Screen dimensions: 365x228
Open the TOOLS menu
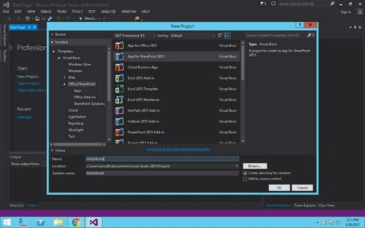pyautogui.click(x=77, y=12)
